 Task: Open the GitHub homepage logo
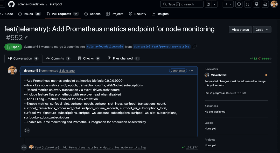11,4
